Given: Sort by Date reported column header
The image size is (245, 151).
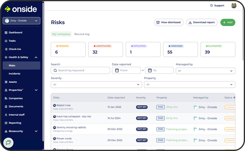Looking at the screenshot, I should pyautogui.click(x=116, y=98).
